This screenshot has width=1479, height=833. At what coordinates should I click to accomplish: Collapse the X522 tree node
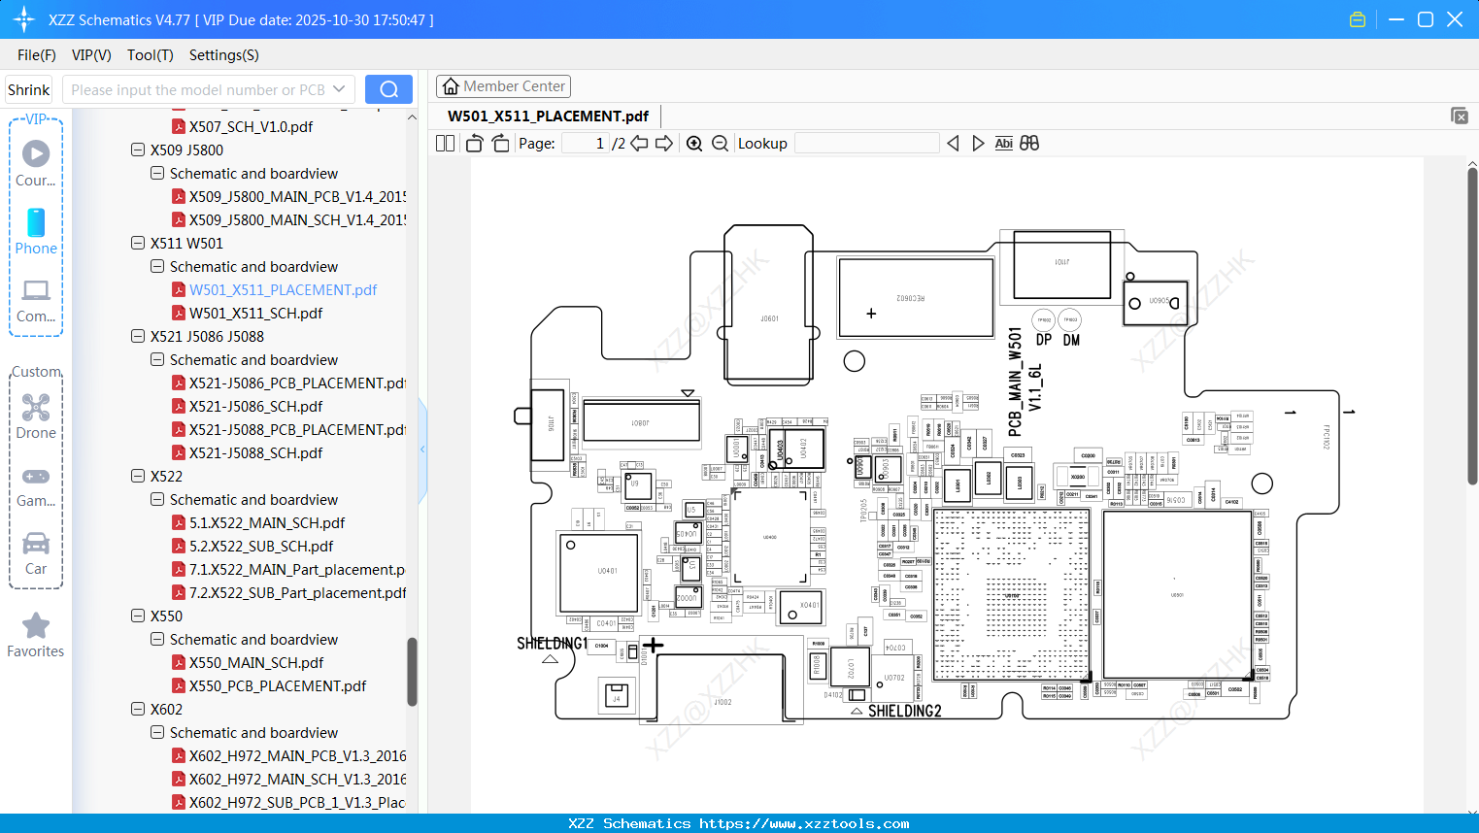[x=138, y=476]
